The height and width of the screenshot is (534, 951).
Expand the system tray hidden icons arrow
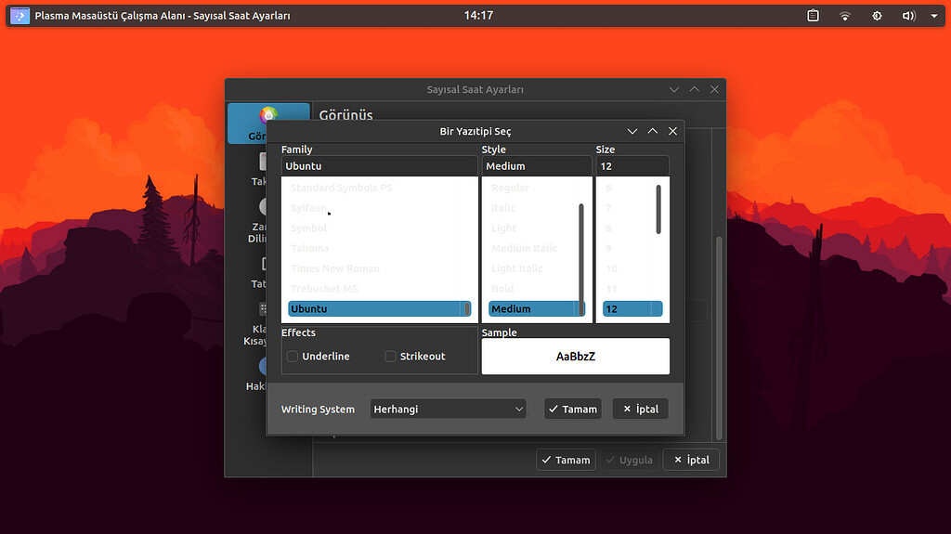934,16
